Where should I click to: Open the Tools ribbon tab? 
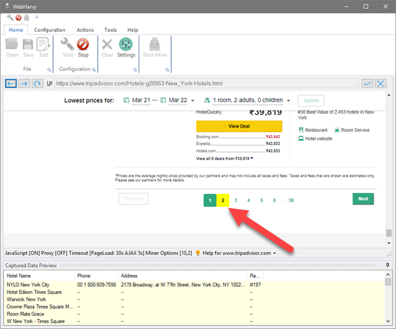tap(110, 30)
